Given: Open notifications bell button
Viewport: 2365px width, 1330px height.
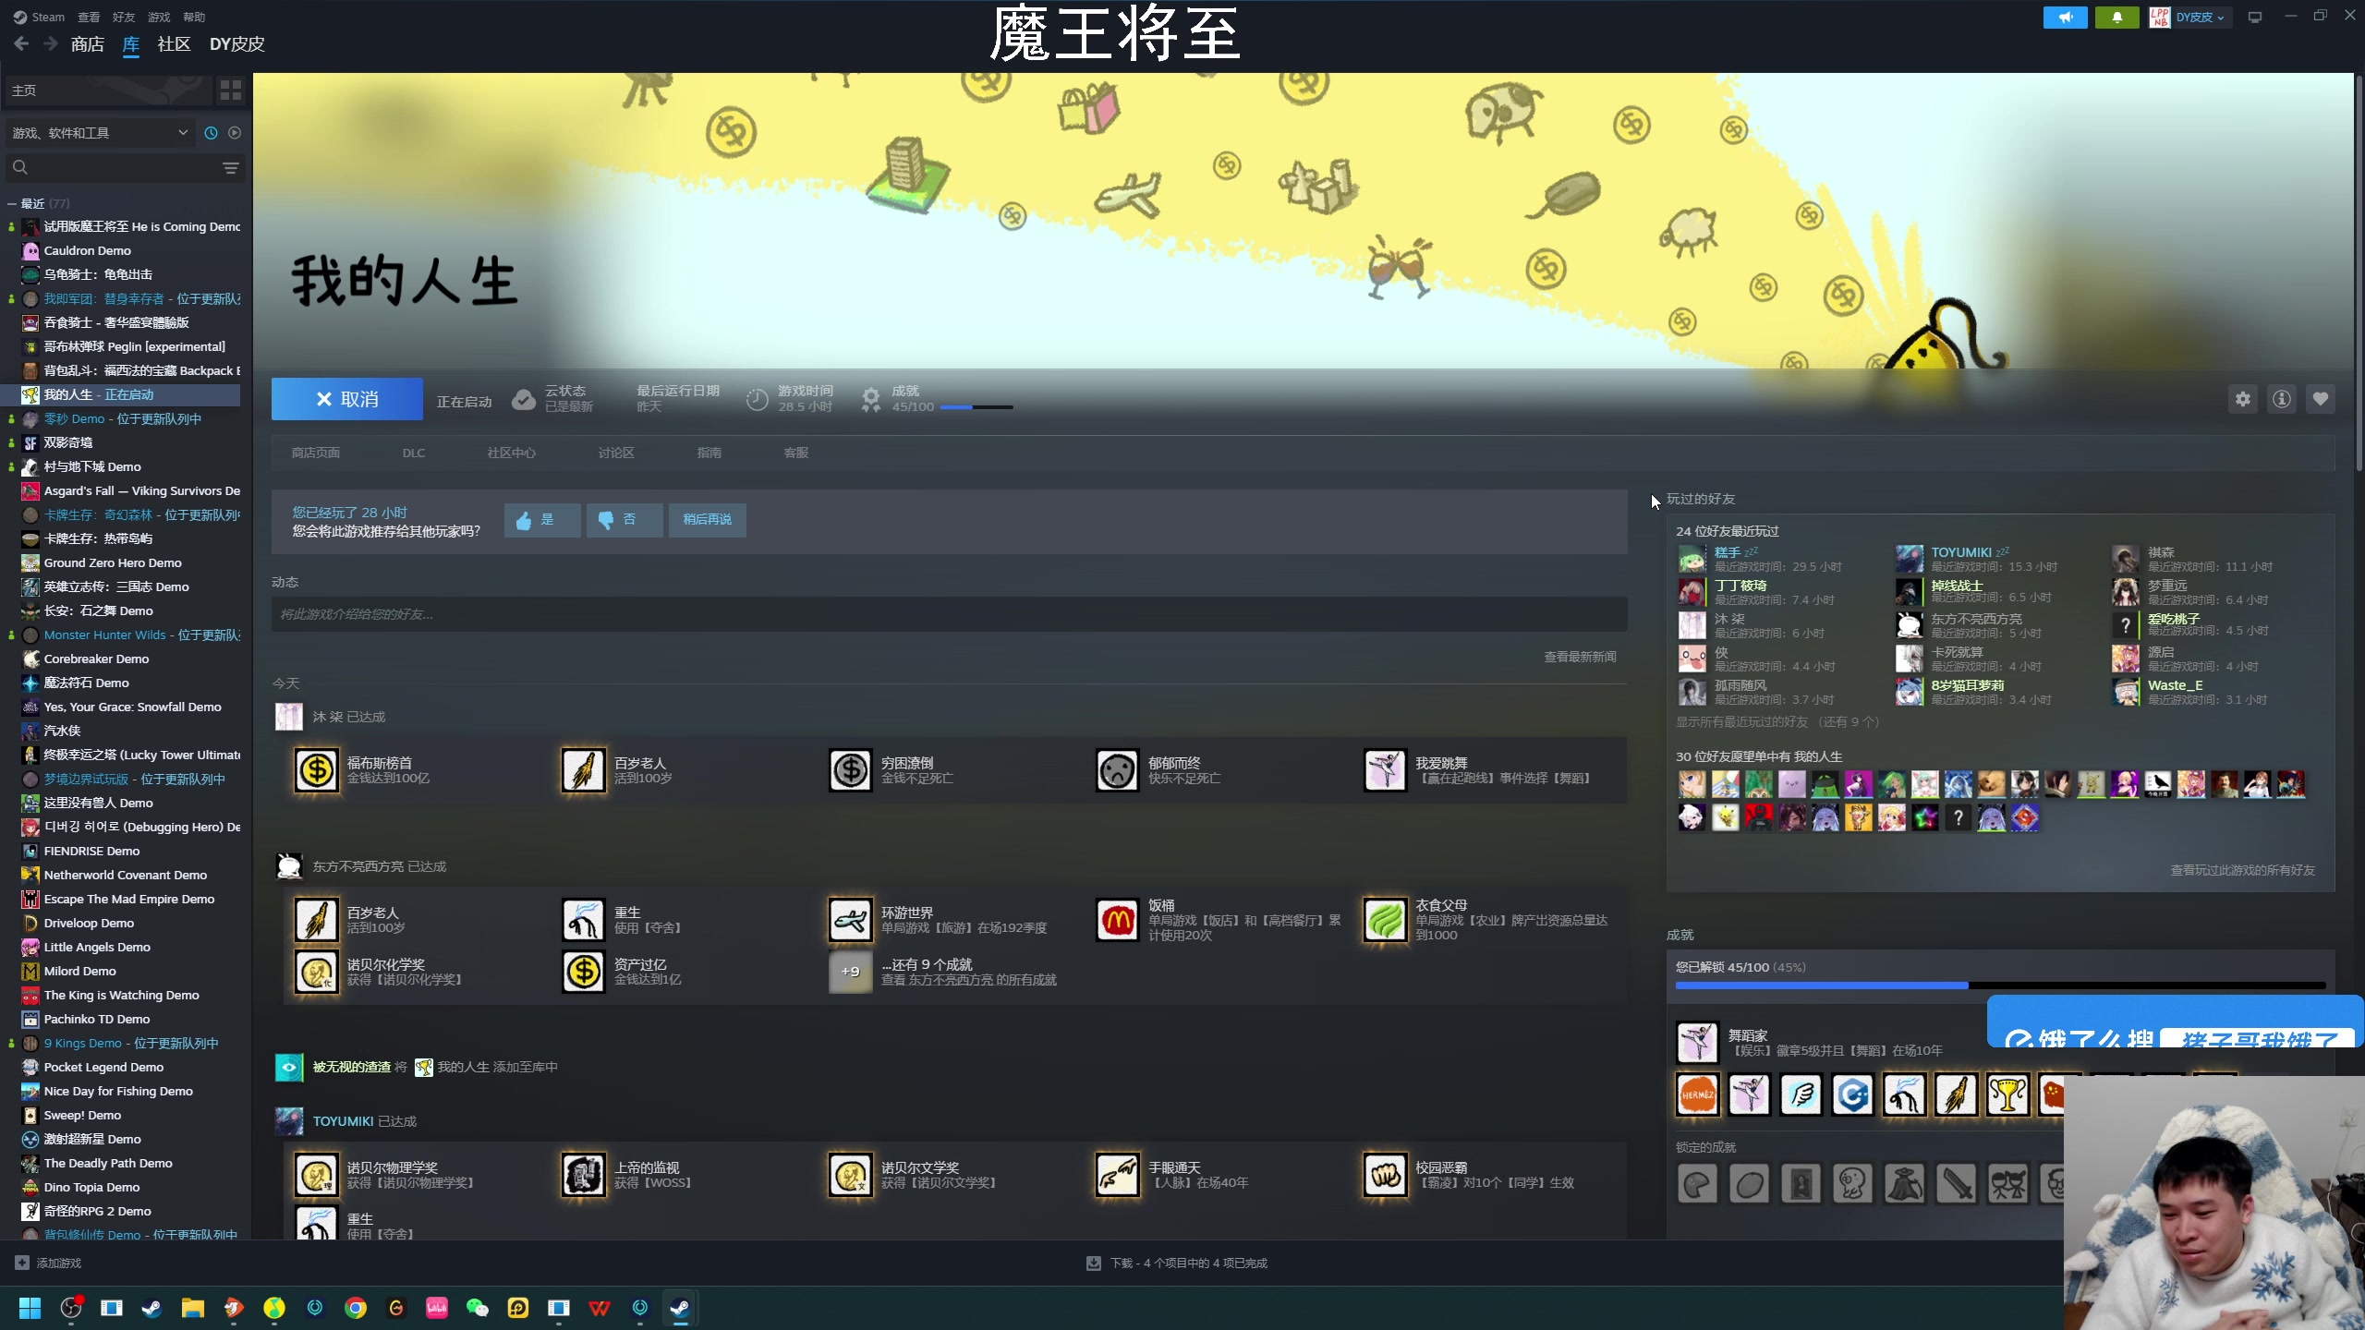Looking at the screenshot, I should click(x=2117, y=18).
